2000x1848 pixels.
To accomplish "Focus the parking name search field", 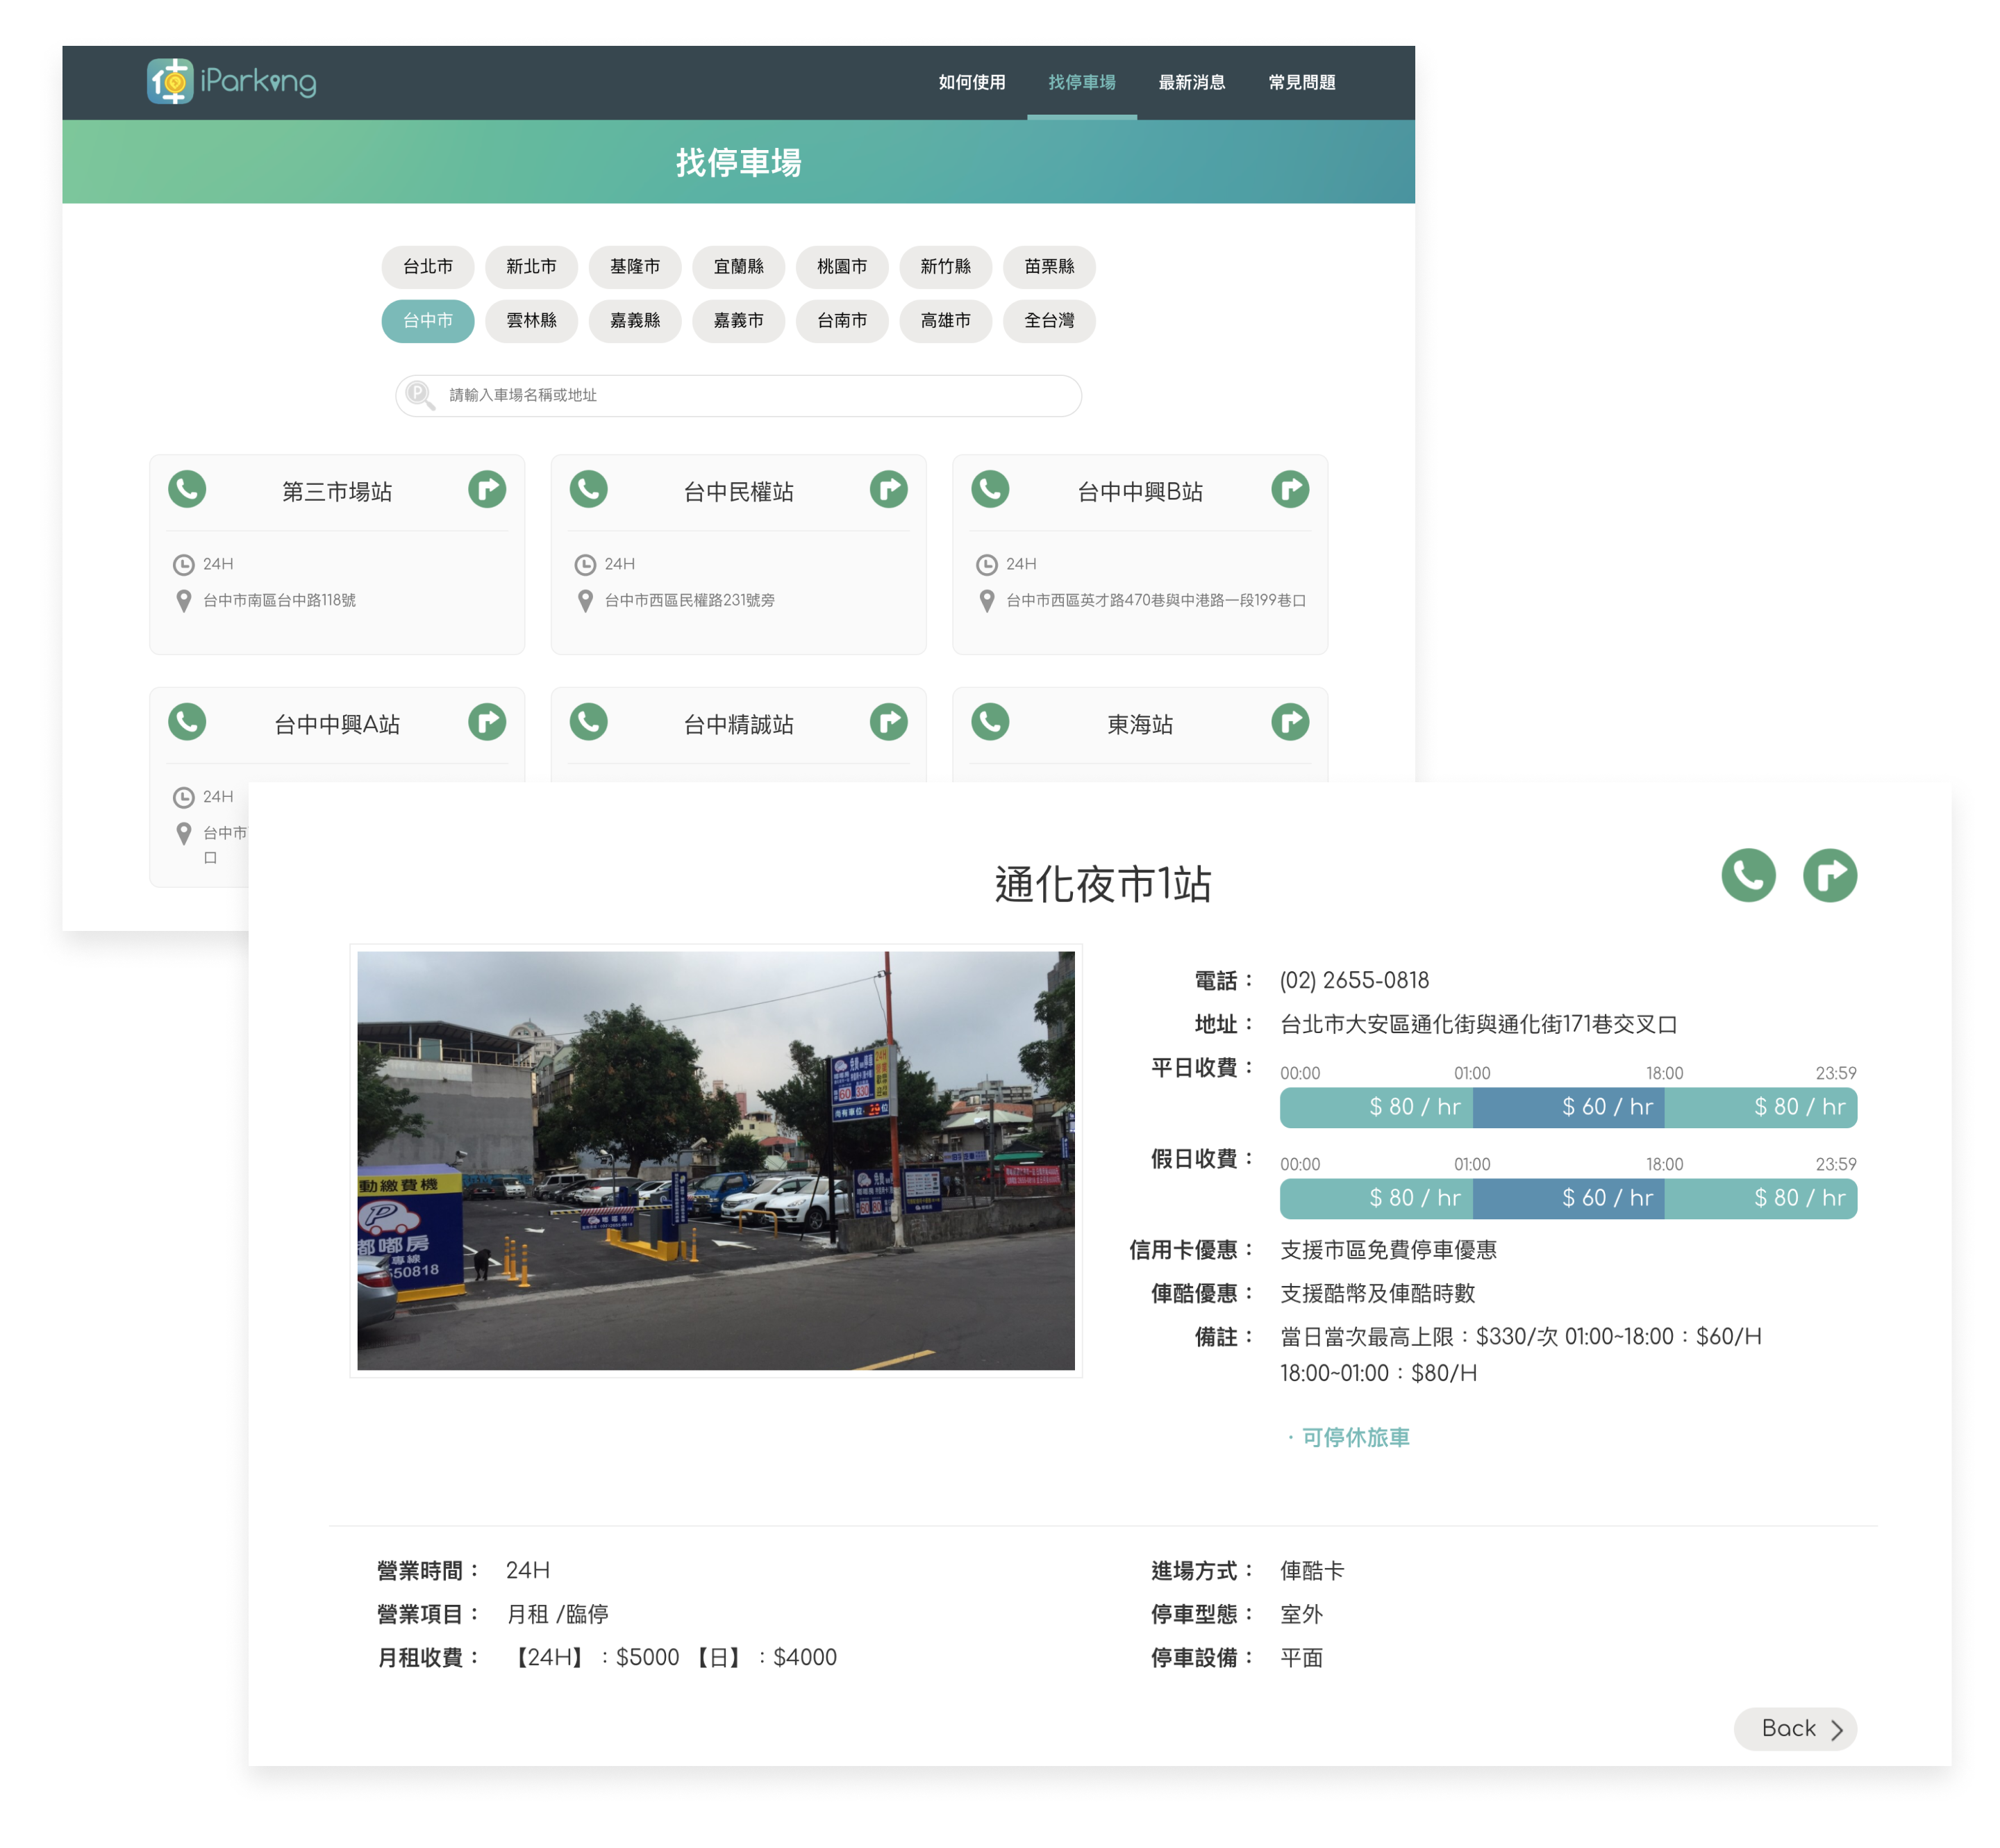I will [x=740, y=396].
